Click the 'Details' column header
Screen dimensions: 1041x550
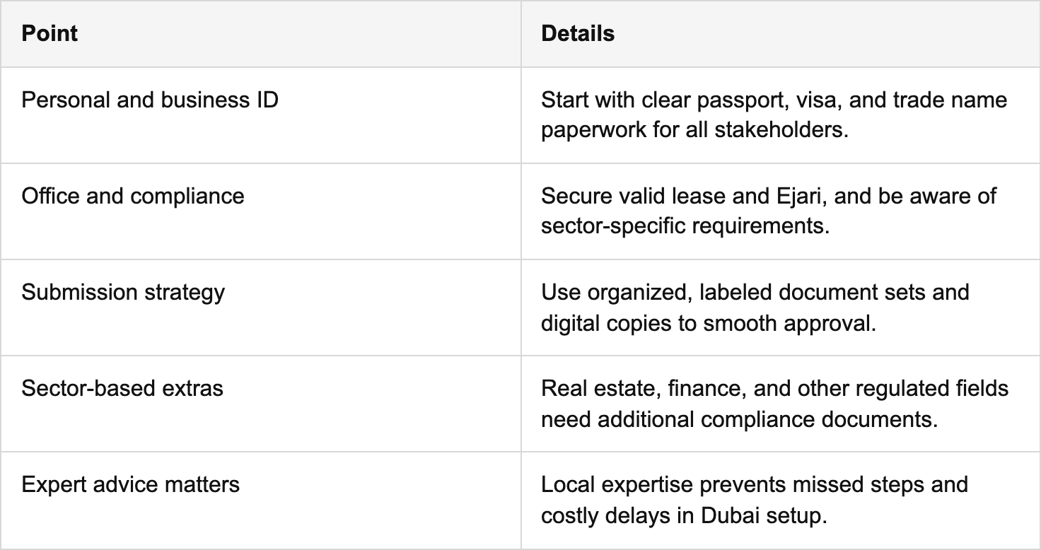pyautogui.click(x=577, y=33)
